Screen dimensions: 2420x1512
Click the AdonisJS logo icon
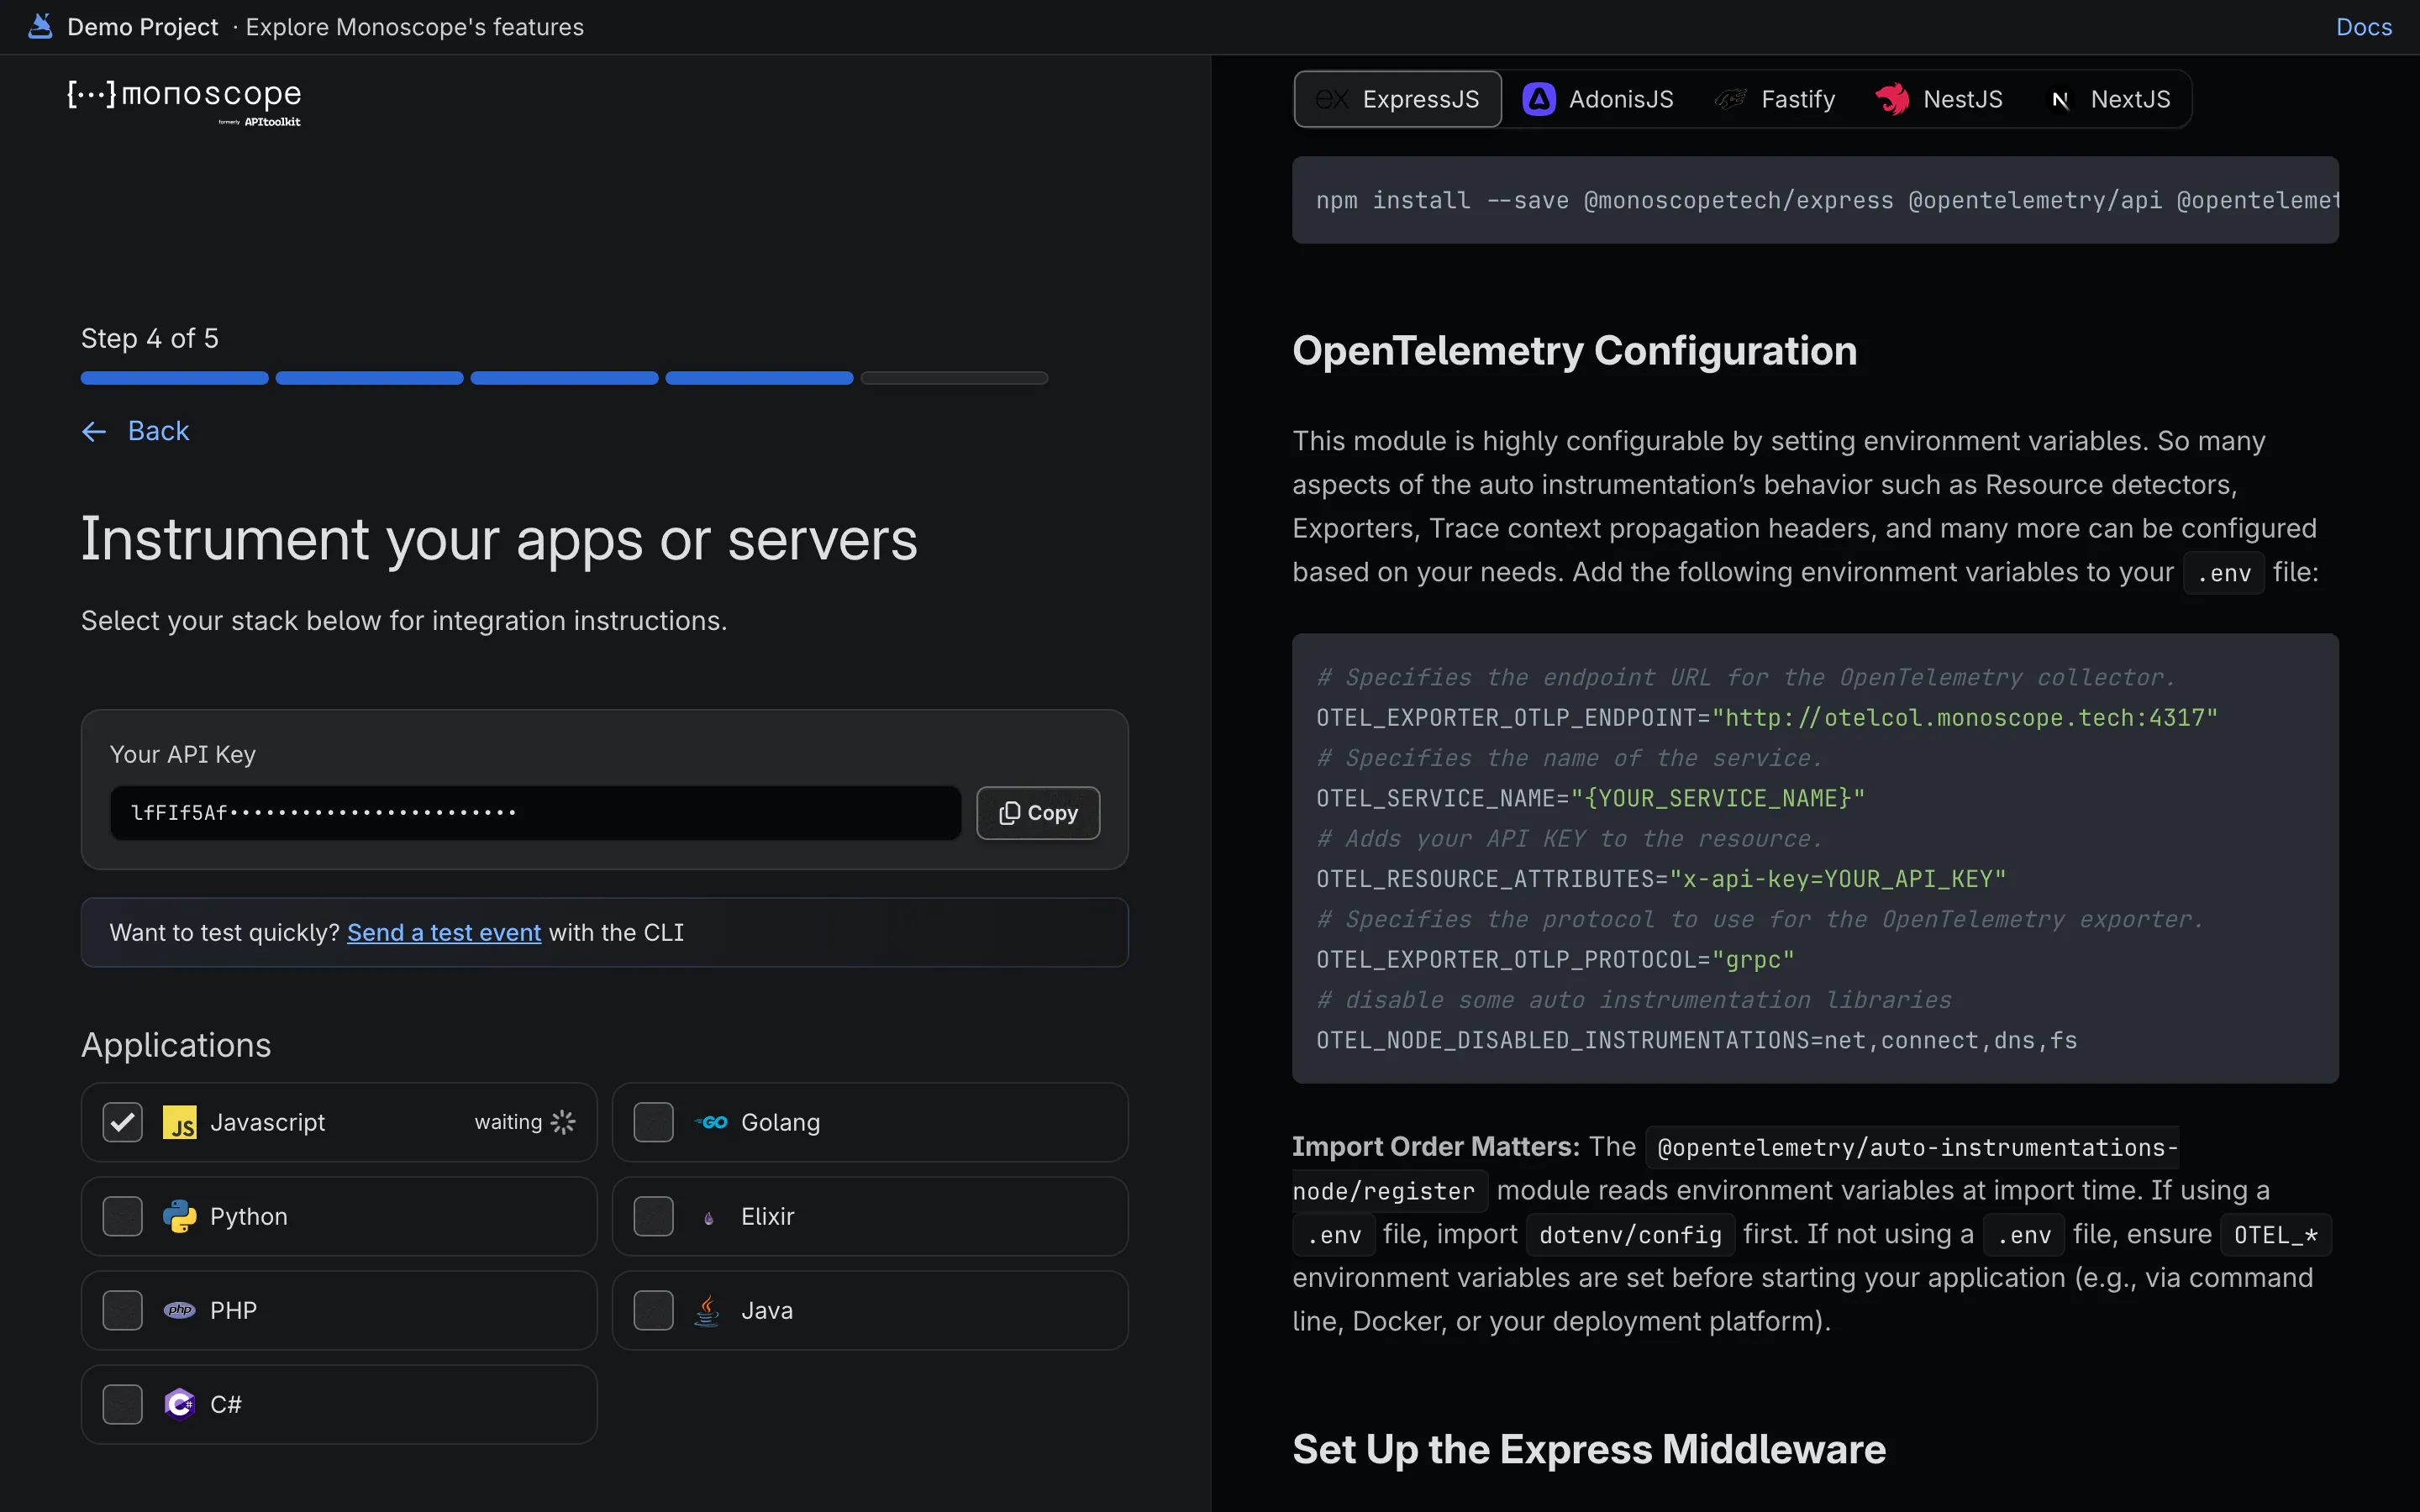pos(1539,99)
